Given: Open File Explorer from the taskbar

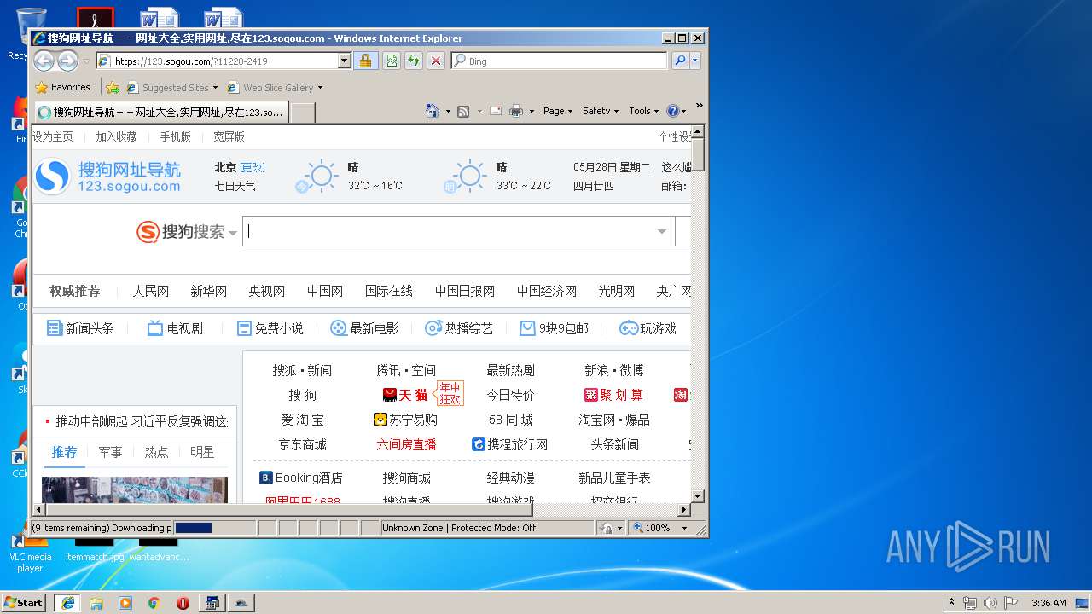Looking at the screenshot, I should pyautogui.click(x=96, y=603).
